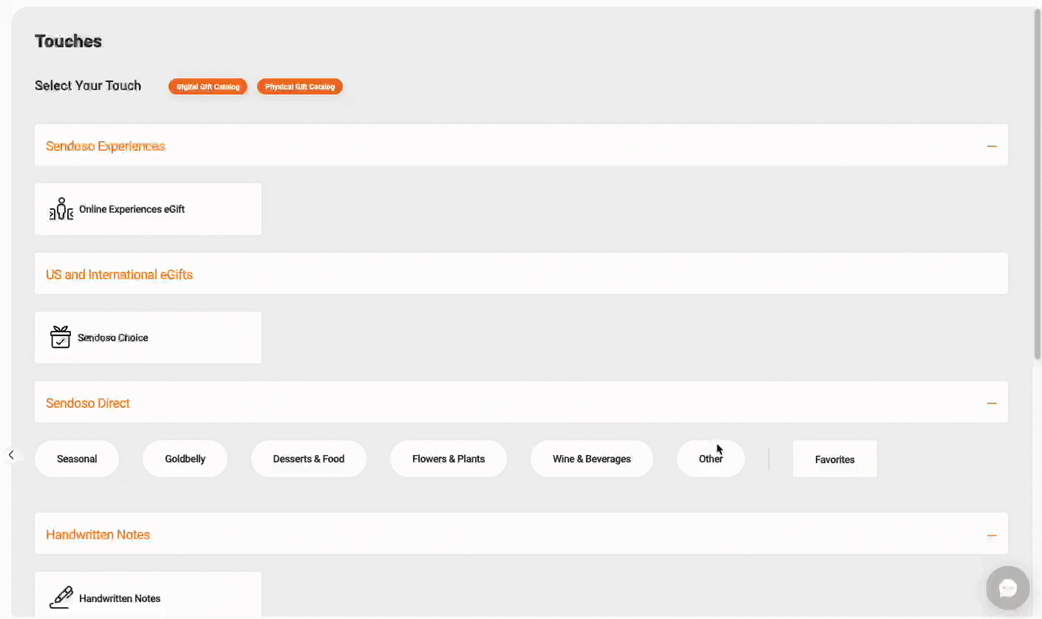Select the Wine & Beverages category
Viewport: 1042px width, 619px height.
591,459
